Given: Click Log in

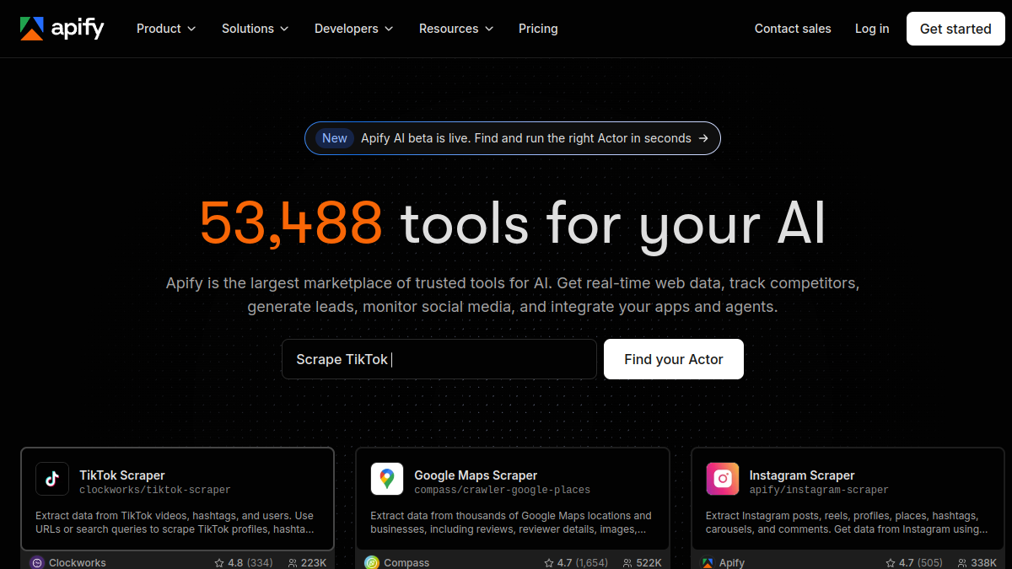Looking at the screenshot, I should tap(872, 29).
